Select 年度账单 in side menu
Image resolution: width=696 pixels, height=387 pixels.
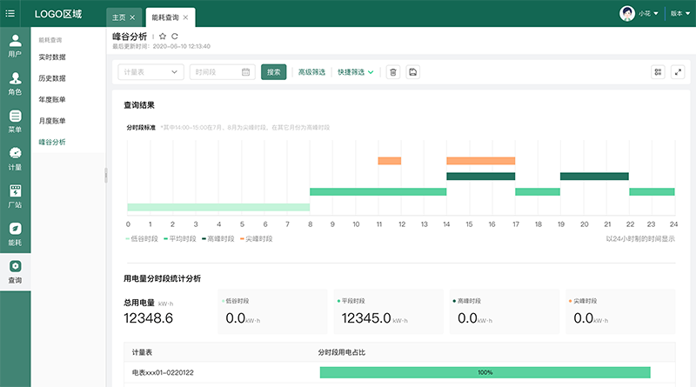(x=52, y=99)
